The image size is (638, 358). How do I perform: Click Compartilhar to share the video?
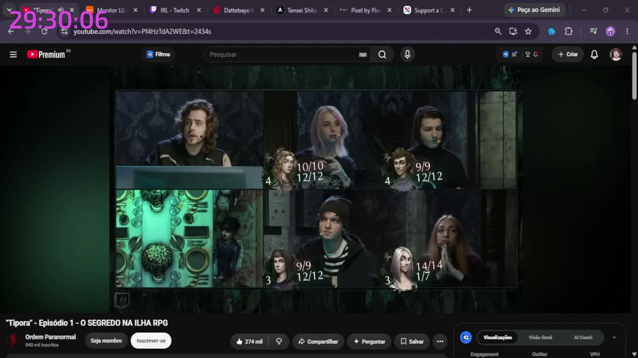pos(318,342)
